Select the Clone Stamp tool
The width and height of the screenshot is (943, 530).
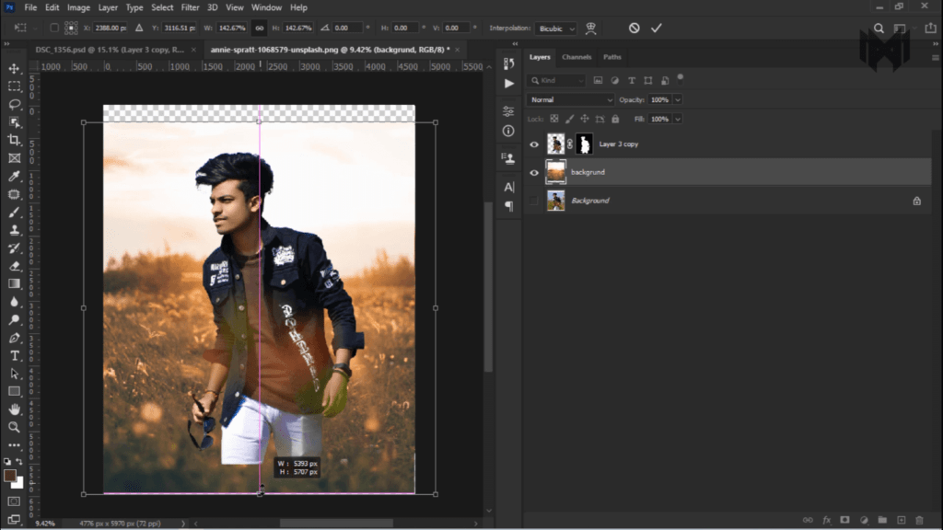pos(15,230)
